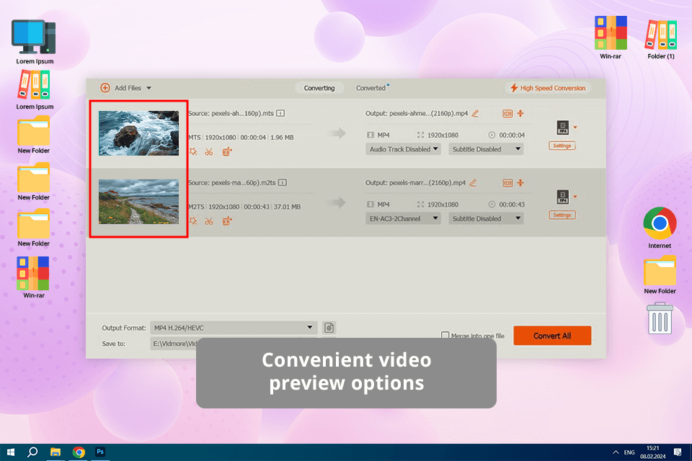Click the MP4 format icon for the first file
The height and width of the screenshot is (461, 692).
click(x=563, y=127)
